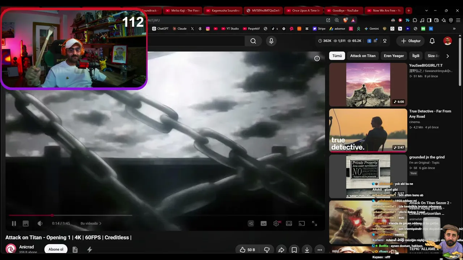Open the Gemini bookmark

371,29
